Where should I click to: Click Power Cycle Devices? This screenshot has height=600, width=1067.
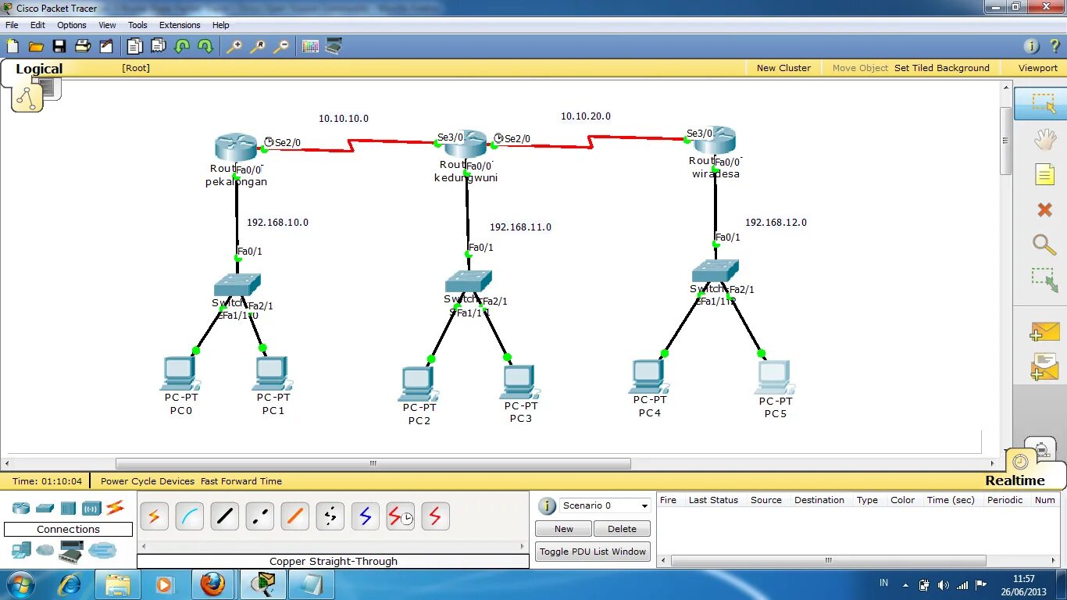(x=148, y=481)
